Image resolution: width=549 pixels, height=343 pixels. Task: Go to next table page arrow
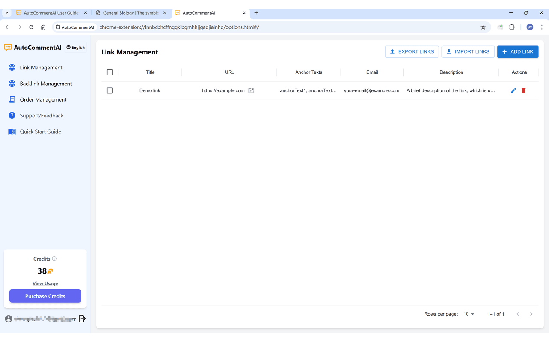(531, 314)
